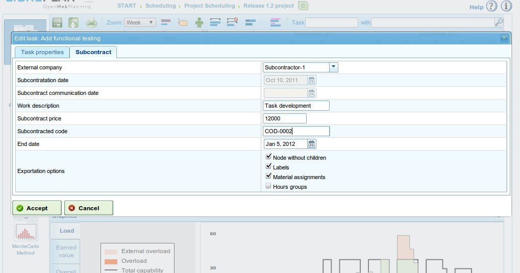Screen dimensions: 520x273
Task: Click the Help link text
Action: 476,7
